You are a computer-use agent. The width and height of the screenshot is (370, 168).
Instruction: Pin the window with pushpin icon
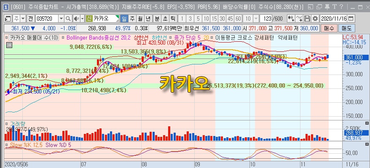(327, 7)
